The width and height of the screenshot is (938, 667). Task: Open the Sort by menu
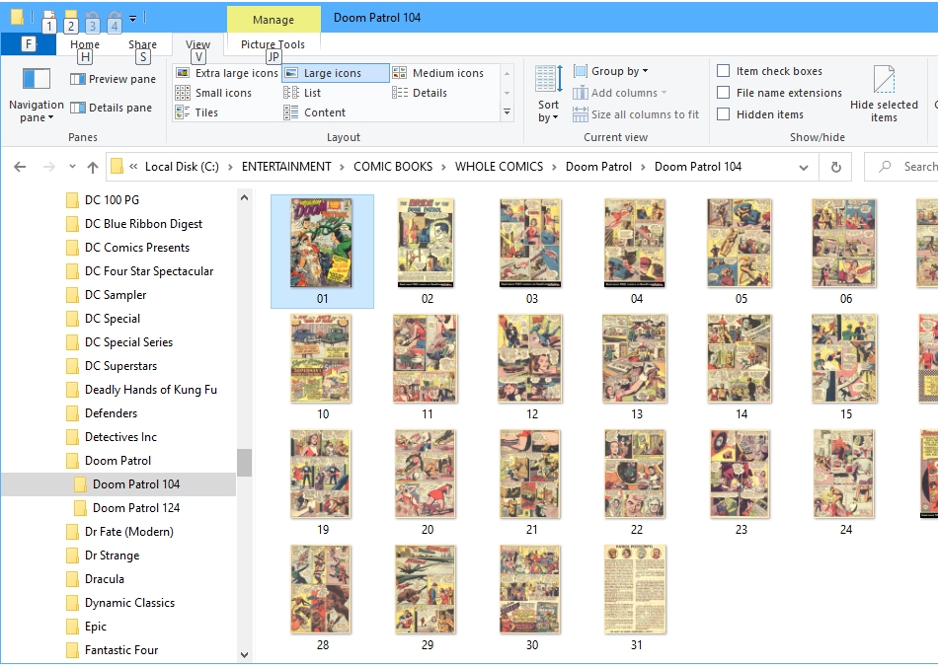[548, 95]
